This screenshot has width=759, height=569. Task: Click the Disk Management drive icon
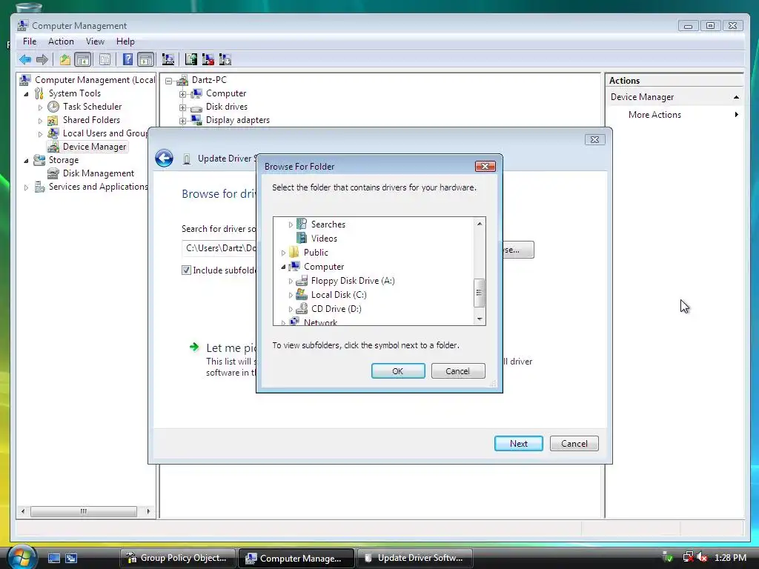pos(53,173)
